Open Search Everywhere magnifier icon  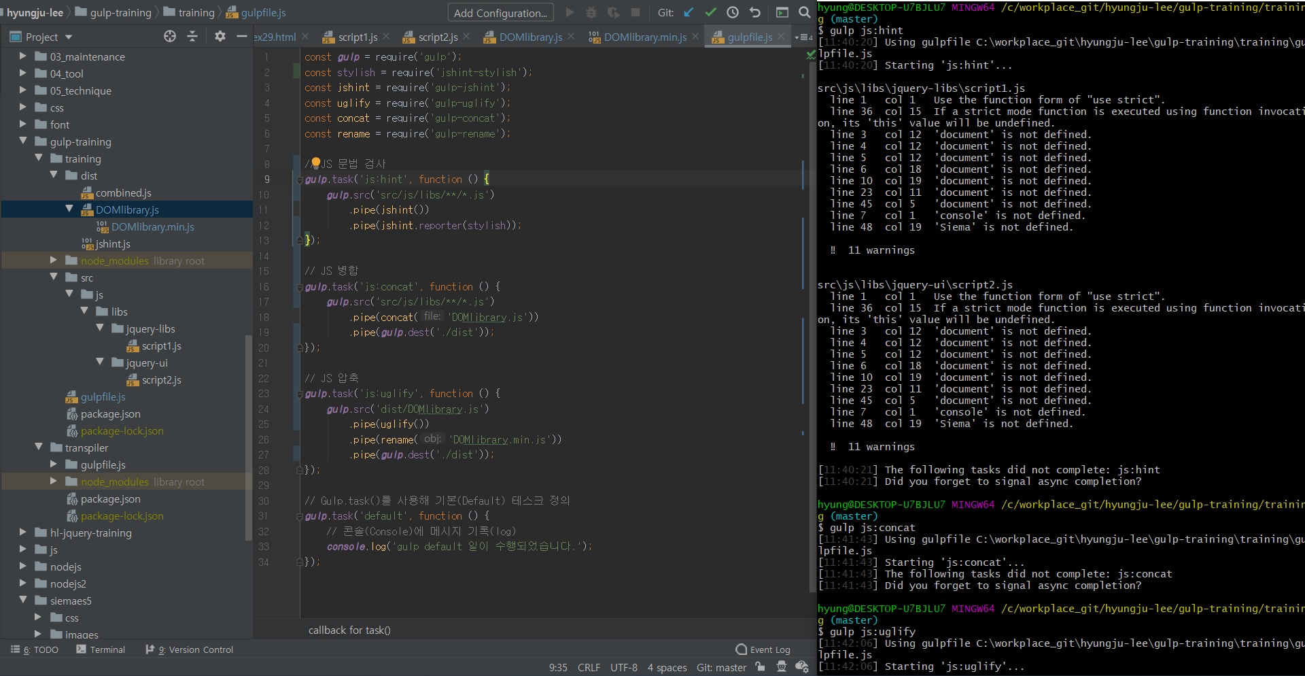805,12
